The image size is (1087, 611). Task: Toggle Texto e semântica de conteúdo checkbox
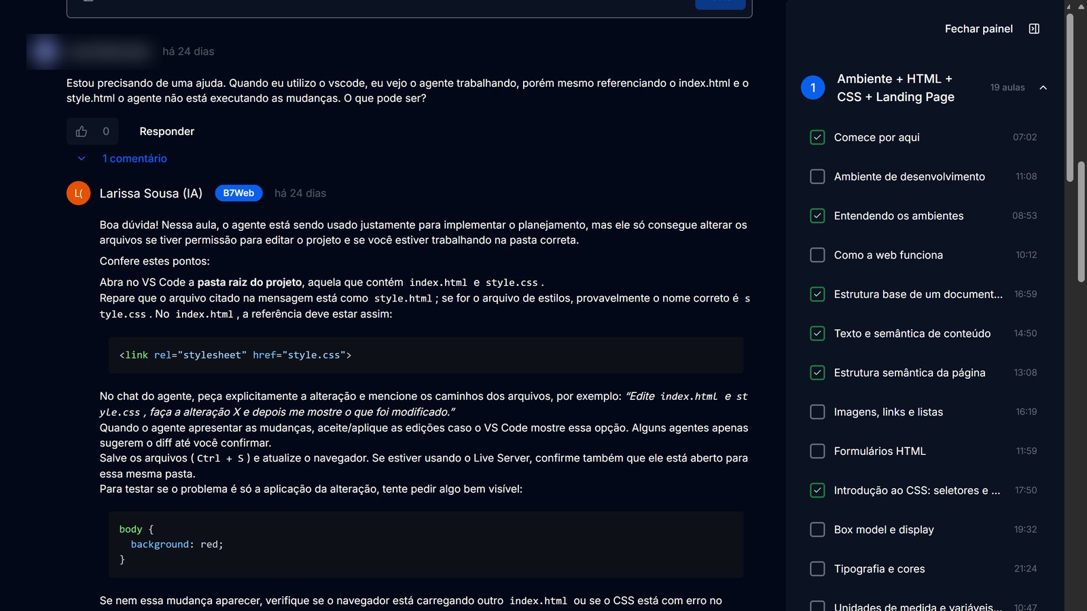[817, 333]
